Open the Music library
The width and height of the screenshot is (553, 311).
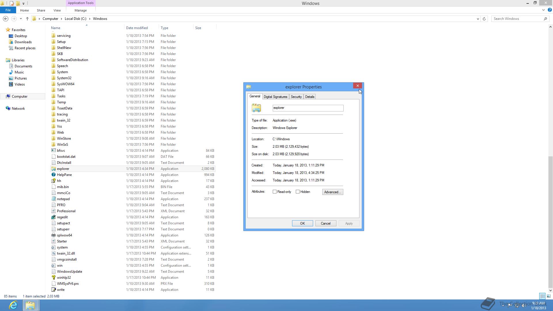point(19,72)
